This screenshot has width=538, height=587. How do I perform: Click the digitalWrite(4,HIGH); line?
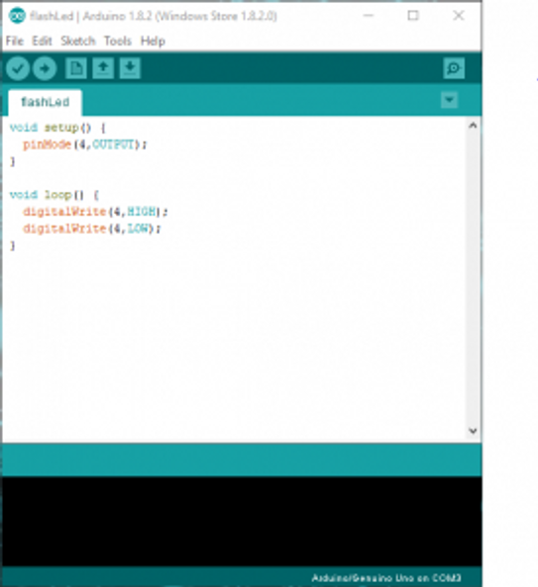(95, 212)
